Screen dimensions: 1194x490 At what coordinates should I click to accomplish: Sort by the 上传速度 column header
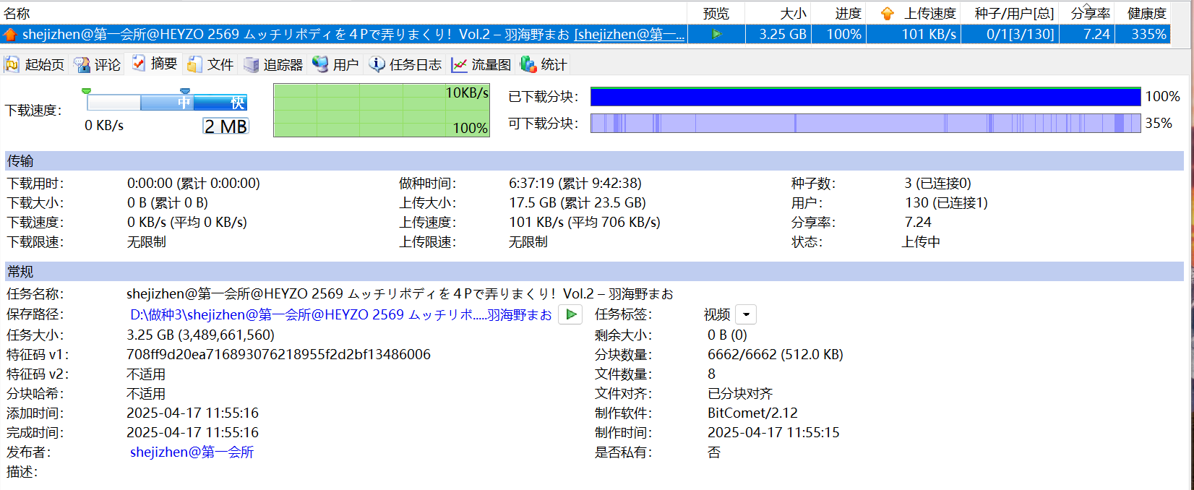[914, 13]
